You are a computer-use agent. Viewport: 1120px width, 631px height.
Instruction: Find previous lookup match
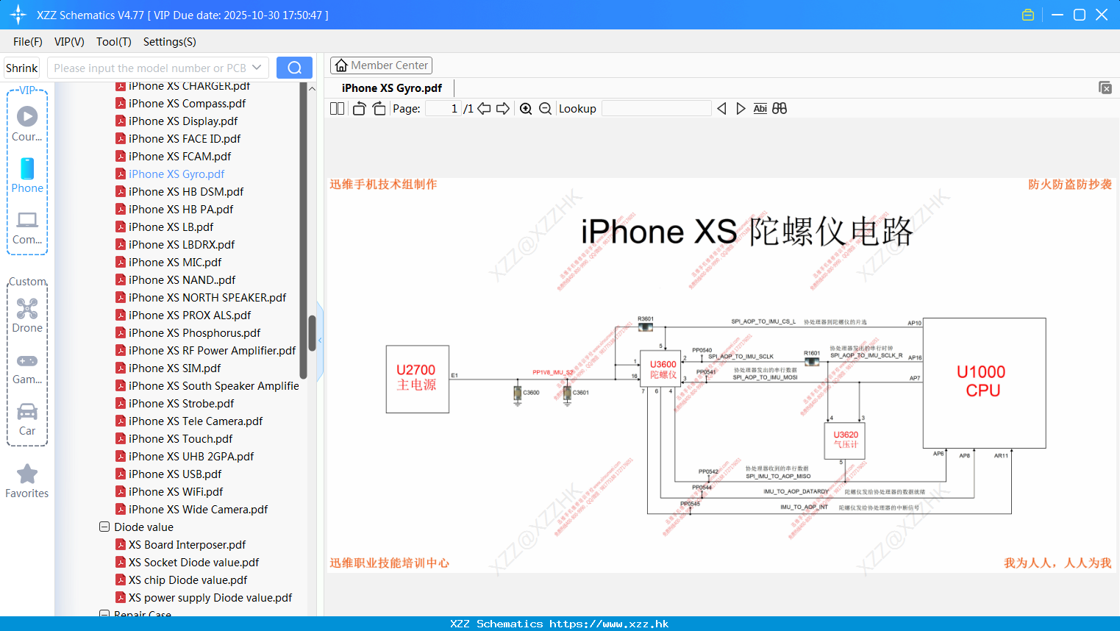point(721,108)
